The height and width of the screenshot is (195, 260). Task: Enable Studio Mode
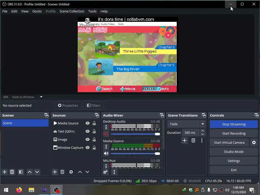pyautogui.click(x=234, y=152)
